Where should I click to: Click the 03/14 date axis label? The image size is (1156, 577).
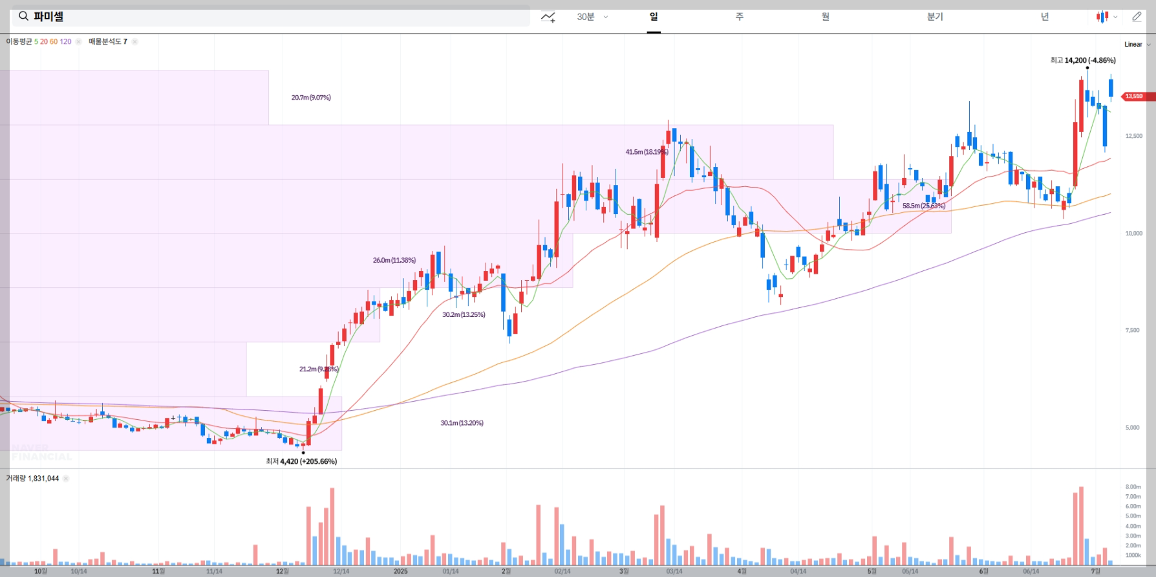(x=674, y=571)
